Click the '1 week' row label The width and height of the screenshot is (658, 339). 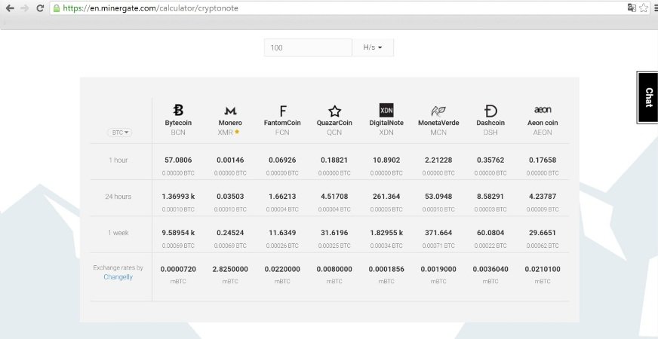pyautogui.click(x=118, y=233)
